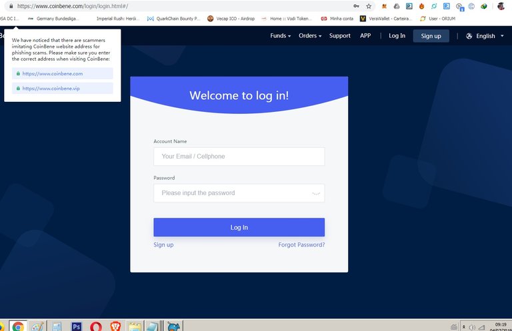Open the Imperial Rush bookmark
This screenshot has height=331, width=512.
(x=118, y=19)
